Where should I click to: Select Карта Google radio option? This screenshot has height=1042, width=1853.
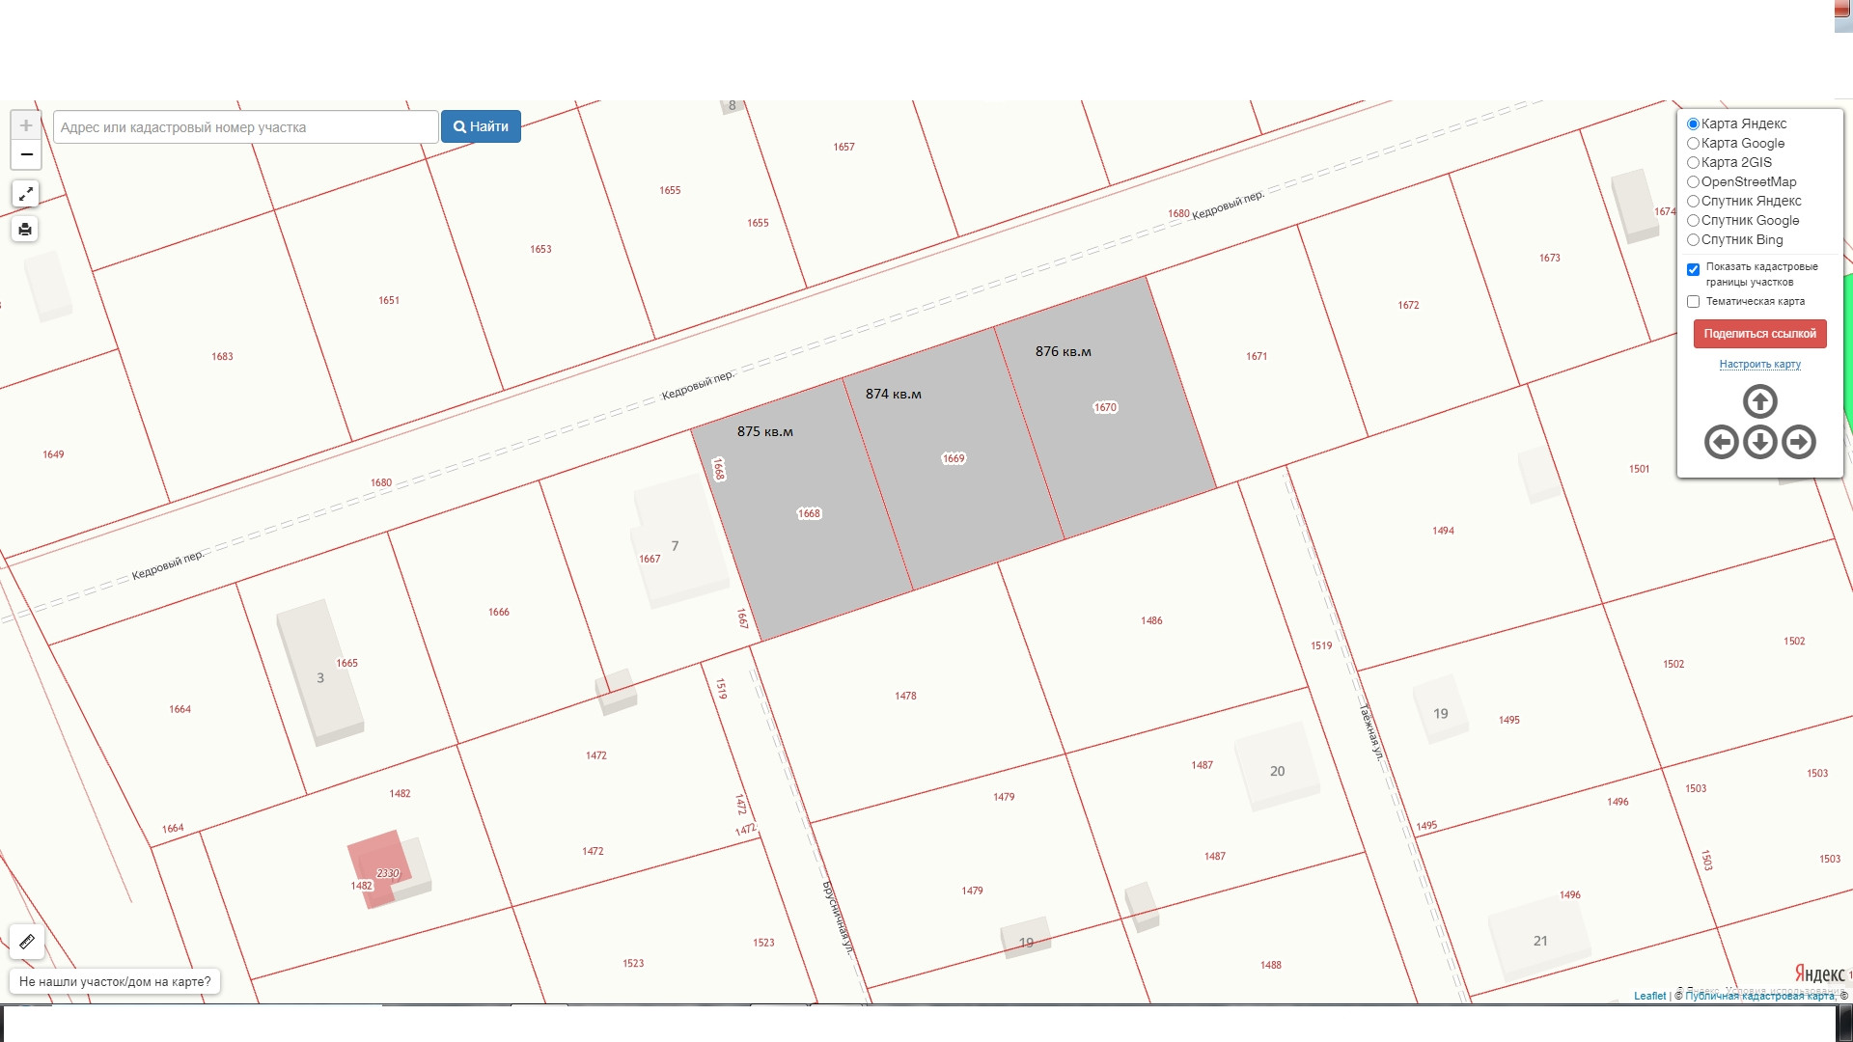[x=1693, y=144]
